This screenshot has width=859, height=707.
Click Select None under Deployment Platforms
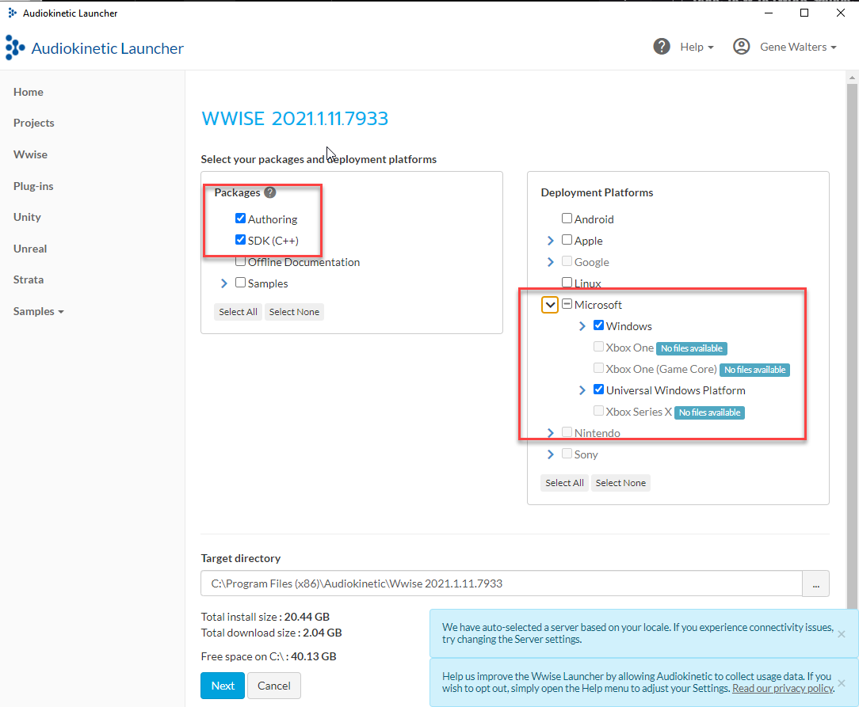click(x=620, y=483)
